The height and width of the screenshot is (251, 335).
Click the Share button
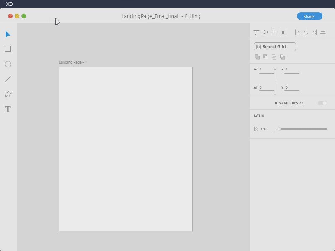309,16
